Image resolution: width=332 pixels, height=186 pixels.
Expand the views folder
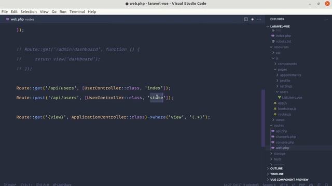click(x=273, y=120)
